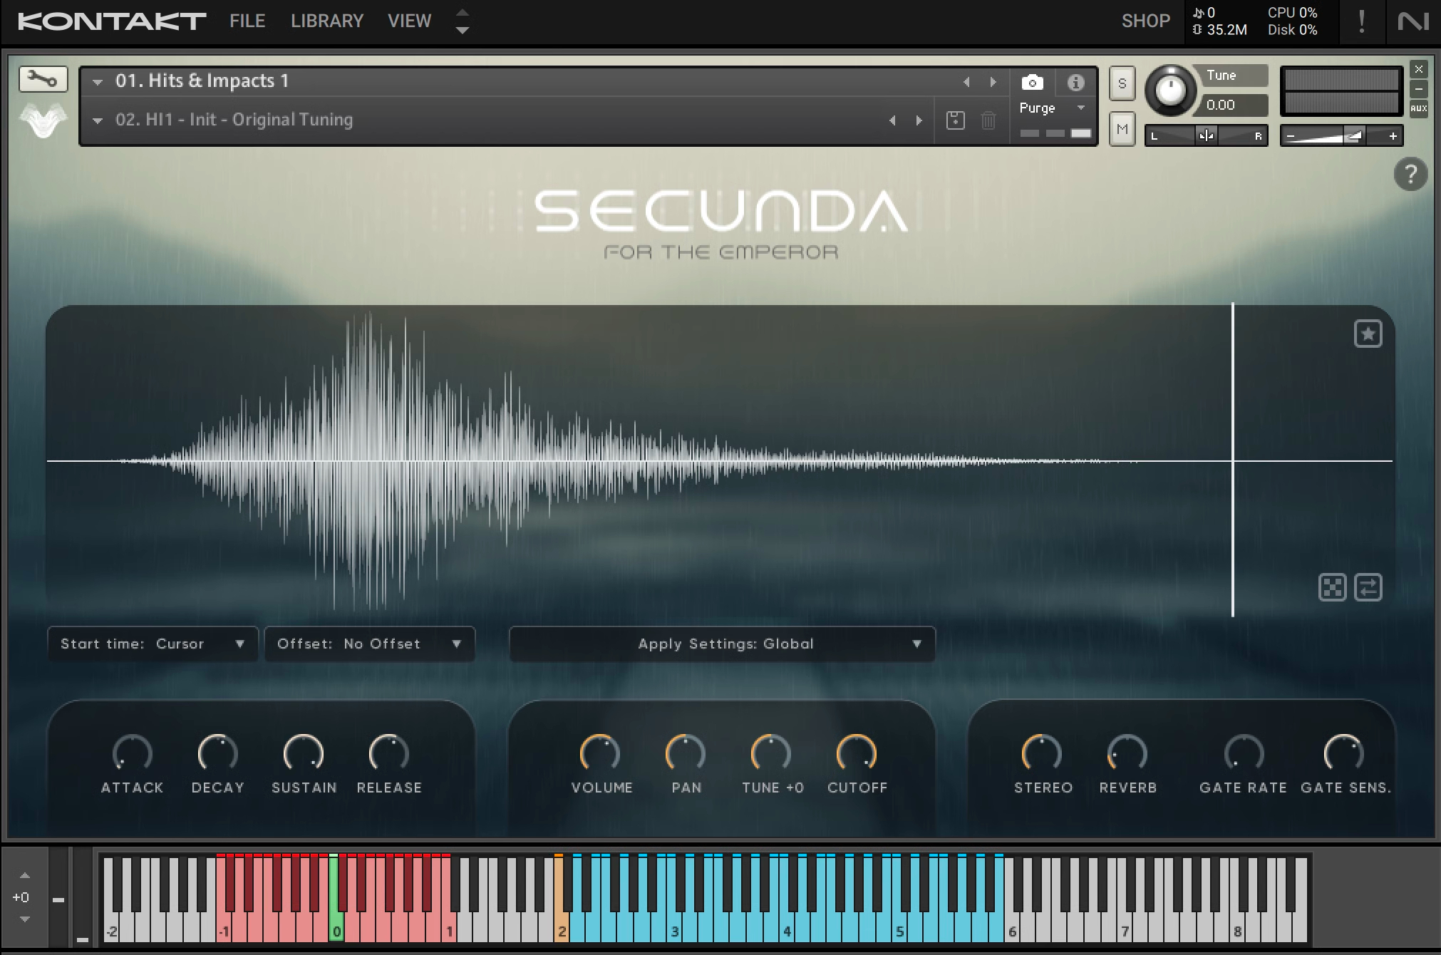Toggle the Mute M button
Screen dimensions: 1441x955
[x=1125, y=127]
